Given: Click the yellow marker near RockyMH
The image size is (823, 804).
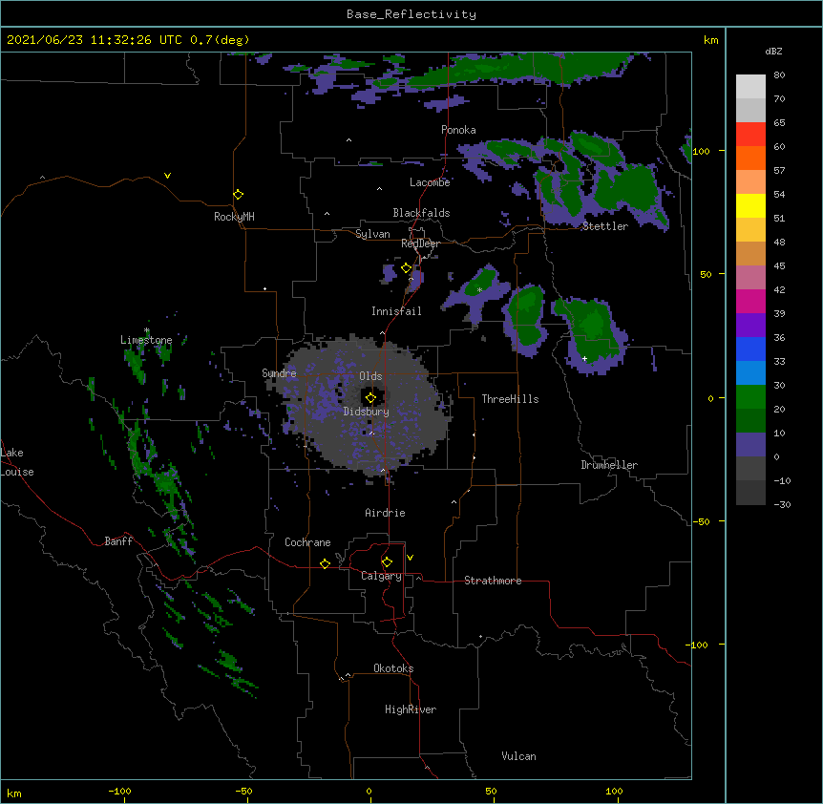Looking at the screenshot, I should 239,195.
